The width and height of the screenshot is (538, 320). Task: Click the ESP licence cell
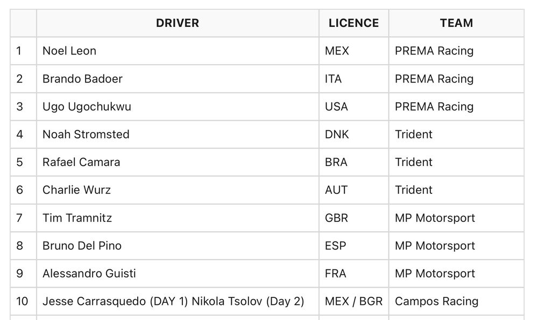[x=336, y=246]
